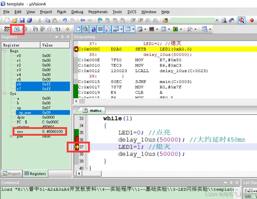Image resolution: width=257 pixels, height=199 pixels.
Task: Click the Run to Cursor Line icon
Action: click(x=57, y=29)
